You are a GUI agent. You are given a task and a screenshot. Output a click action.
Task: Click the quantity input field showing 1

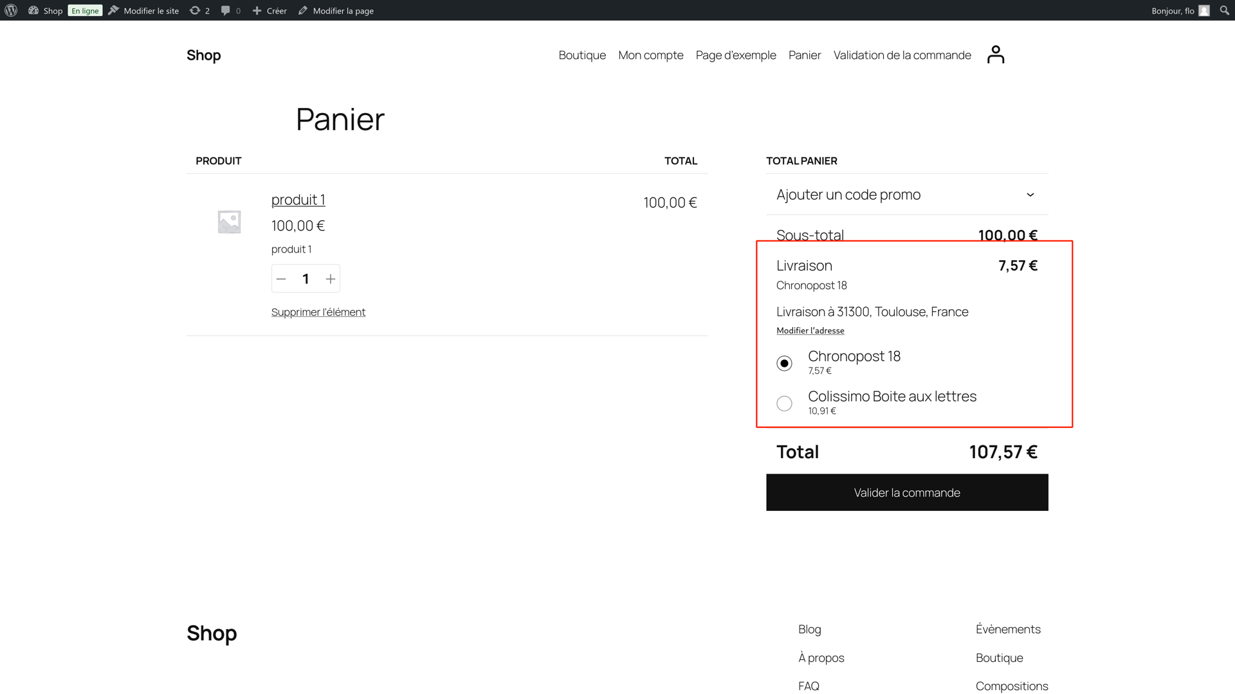pyautogui.click(x=306, y=279)
